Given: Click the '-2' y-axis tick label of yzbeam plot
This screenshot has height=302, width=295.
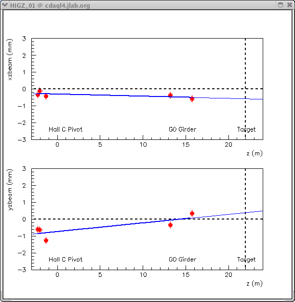Looking at the screenshot, I should [x=22, y=253].
